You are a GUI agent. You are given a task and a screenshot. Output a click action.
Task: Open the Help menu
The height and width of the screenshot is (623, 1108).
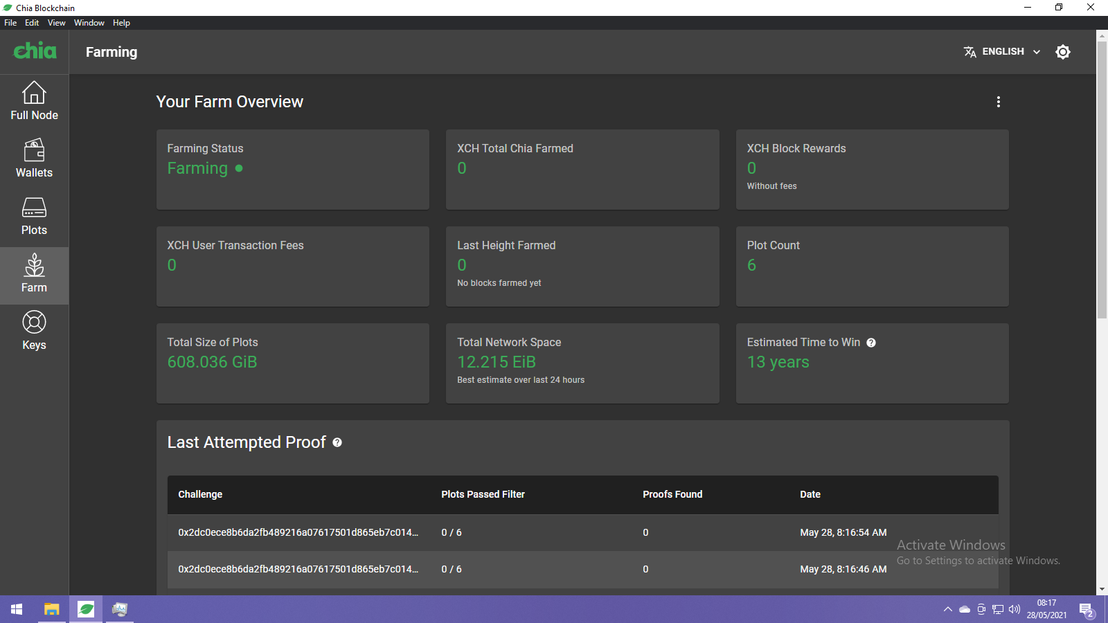pyautogui.click(x=121, y=23)
